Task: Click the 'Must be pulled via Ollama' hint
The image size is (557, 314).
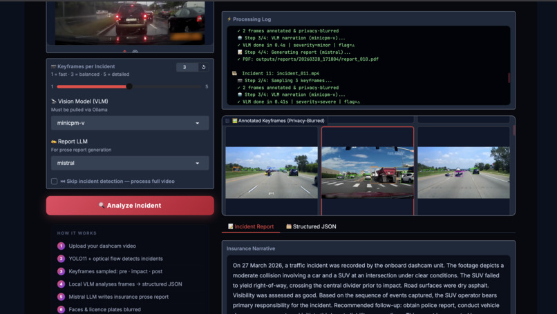Action: click(x=79, y=110)
